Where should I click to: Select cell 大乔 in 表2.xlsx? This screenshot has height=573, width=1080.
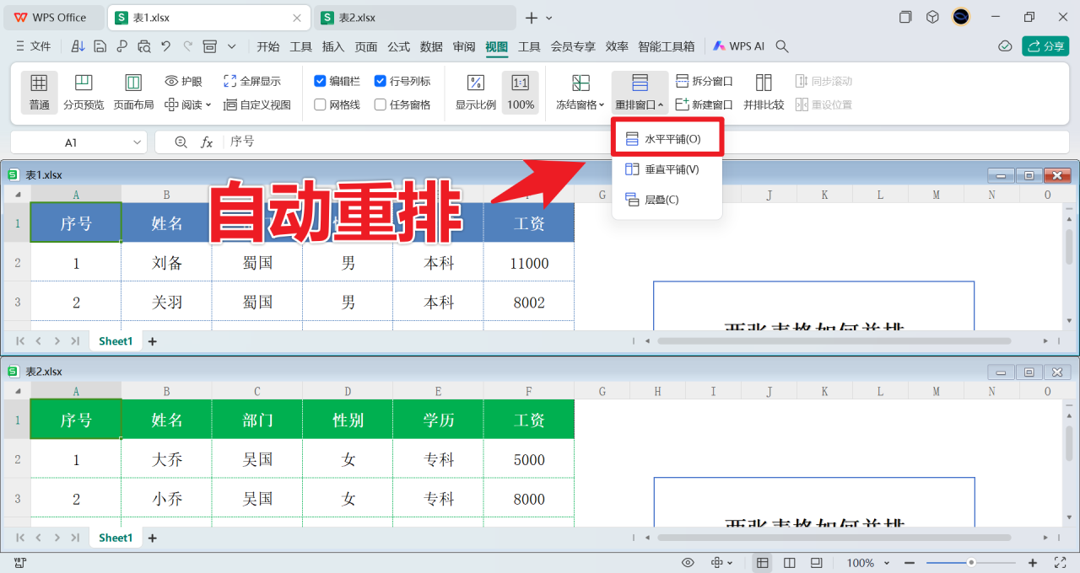click(x=167, y=460)
